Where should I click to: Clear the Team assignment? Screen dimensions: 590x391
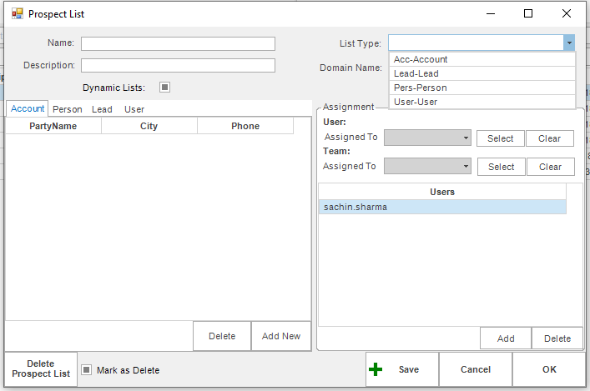click(x=550, y=167)
